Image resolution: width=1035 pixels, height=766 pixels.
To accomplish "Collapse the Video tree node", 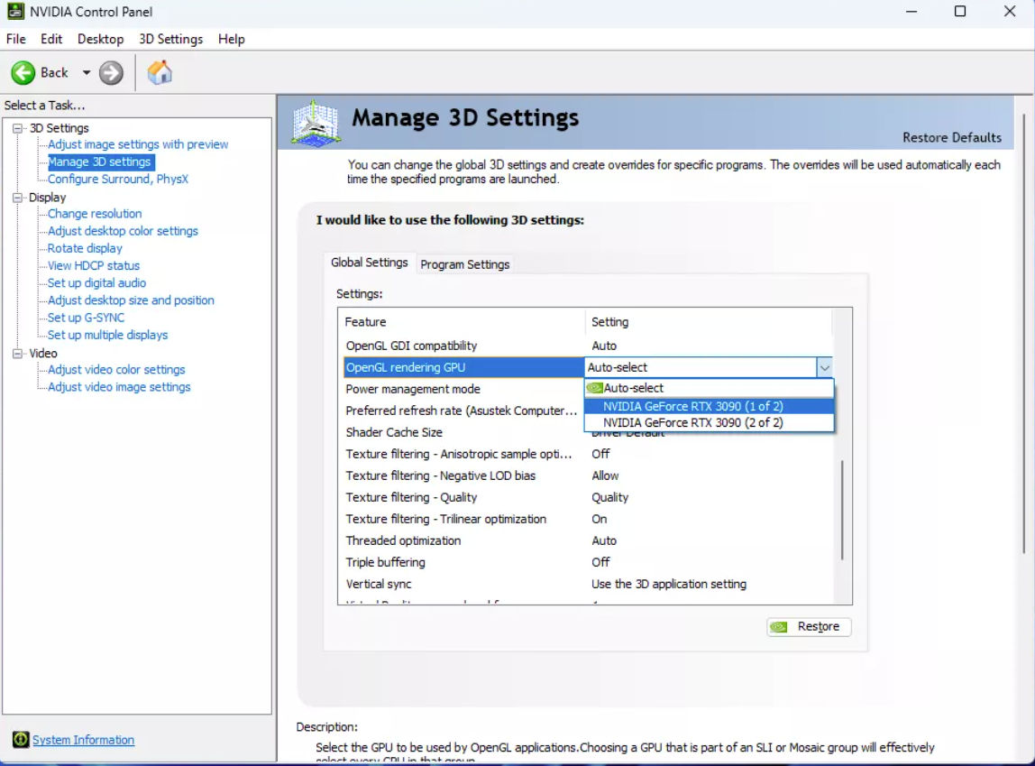I will pos(17,354).
